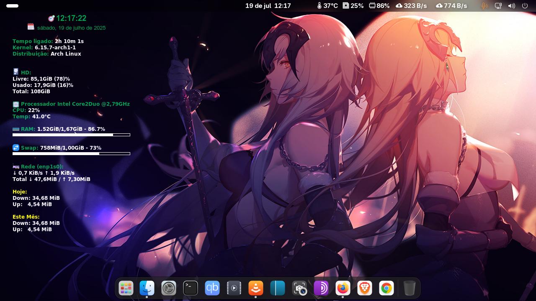Launch VLC media player cone icon
The width and height of the screenshot is (536, 301).
coord(256,288)
